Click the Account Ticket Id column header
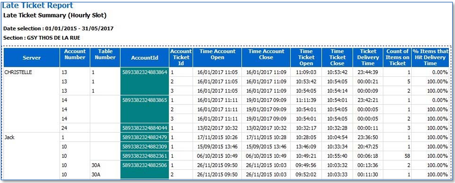This screenshot has width=455, height=183. (x=181, y=58)
